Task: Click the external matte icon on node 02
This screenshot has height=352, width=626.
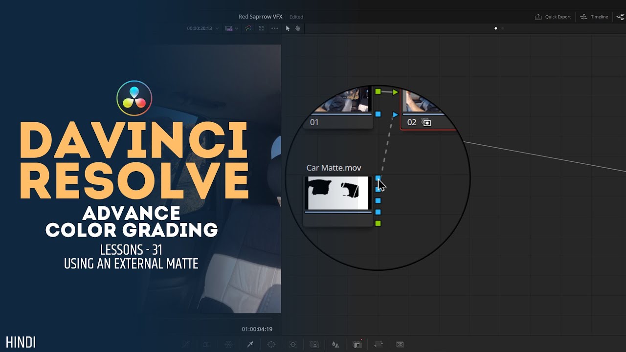Action: tap(427, 123)
